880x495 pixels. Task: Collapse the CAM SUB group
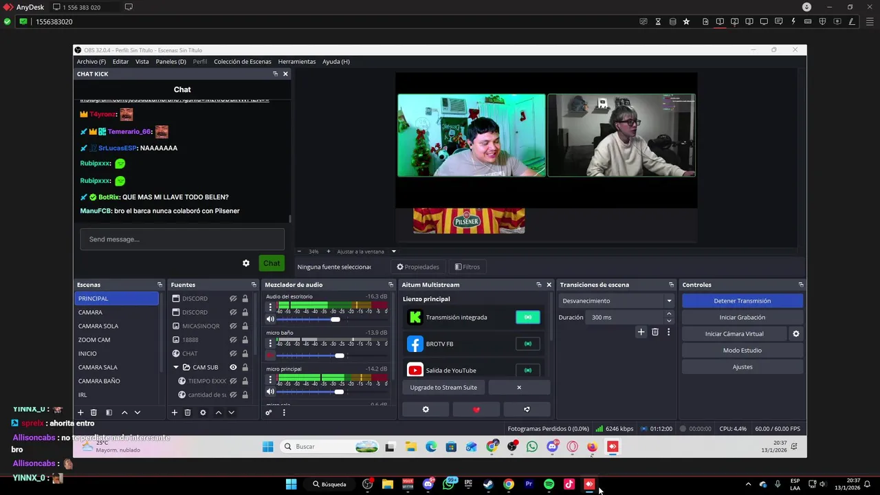(x=176, y=367)
